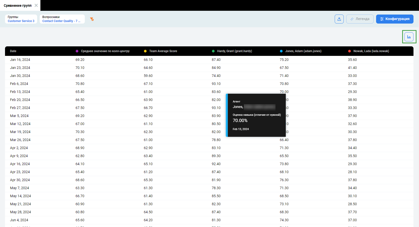Click the 70.00% value in the tooltip
The height and width of the screenshot is (227, 419).
coord(240,121)
